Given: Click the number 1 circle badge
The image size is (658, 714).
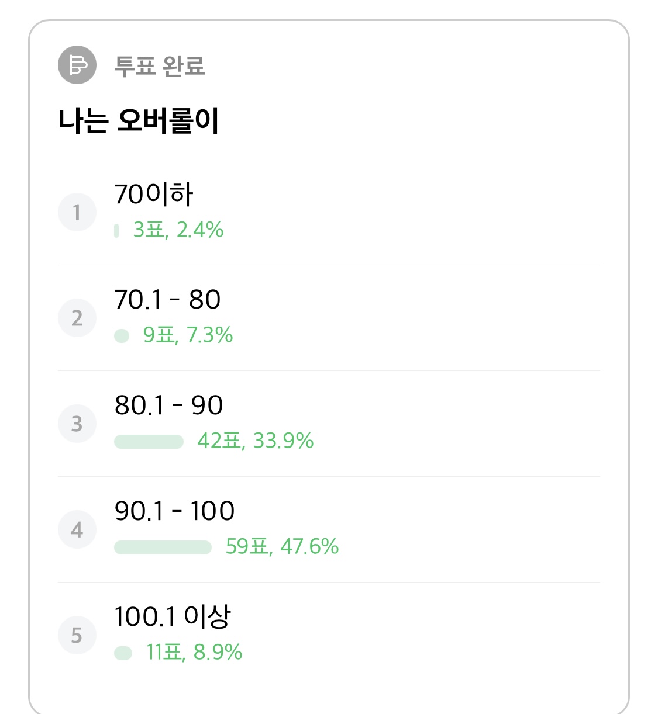Looking at the screenshot, I should coord(77,212).
